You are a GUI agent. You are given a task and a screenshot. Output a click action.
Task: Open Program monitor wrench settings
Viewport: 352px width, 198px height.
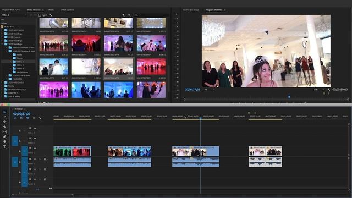click(329, 90)
